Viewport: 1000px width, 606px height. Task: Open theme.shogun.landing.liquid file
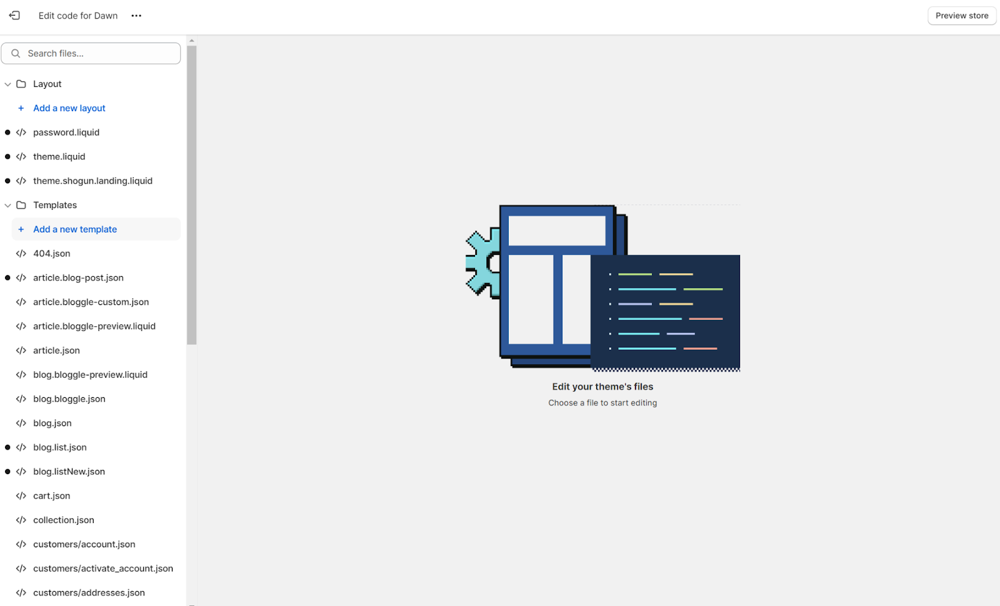(92, 181)
